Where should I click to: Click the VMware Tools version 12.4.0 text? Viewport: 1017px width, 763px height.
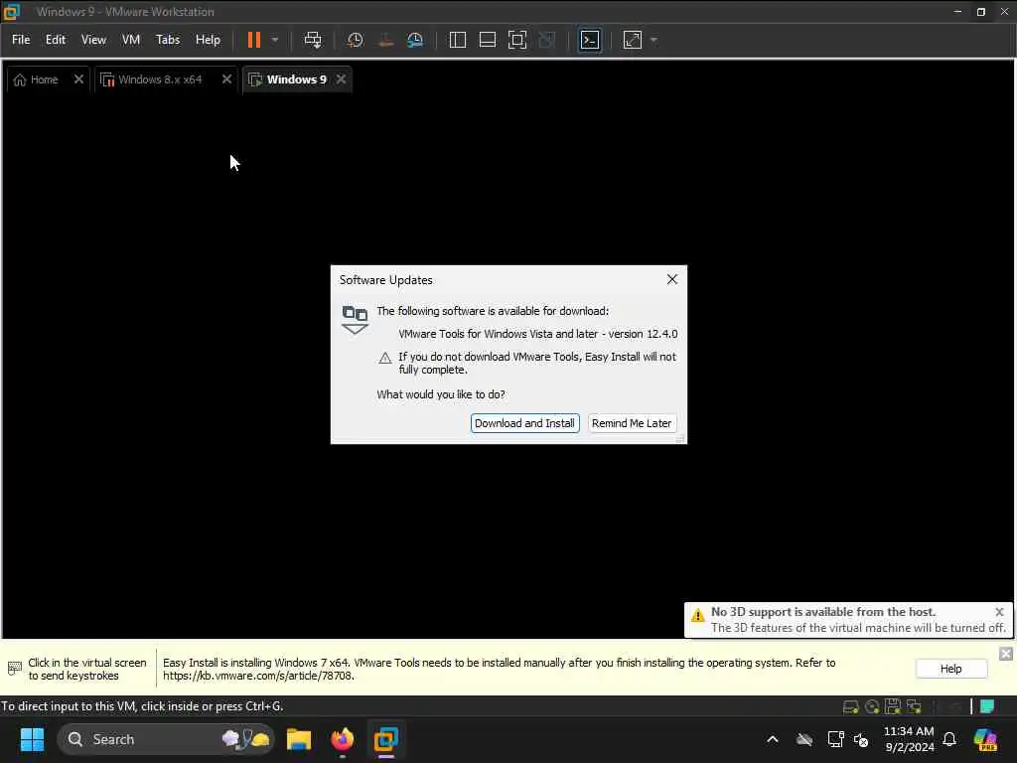coord(537,334)
